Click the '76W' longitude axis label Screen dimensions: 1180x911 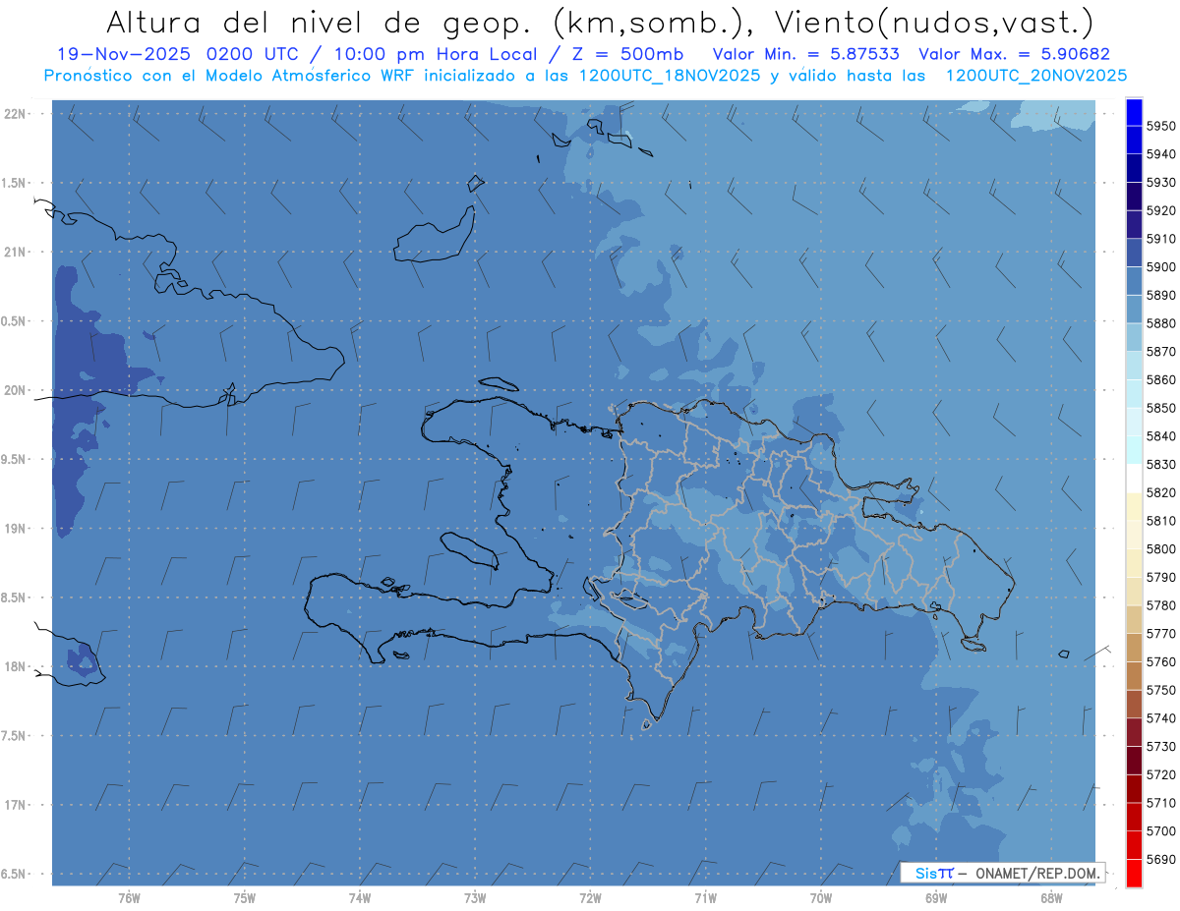click(x=129, y=897)
